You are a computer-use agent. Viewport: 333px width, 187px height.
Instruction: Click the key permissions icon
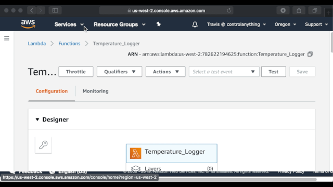point(43,145)
